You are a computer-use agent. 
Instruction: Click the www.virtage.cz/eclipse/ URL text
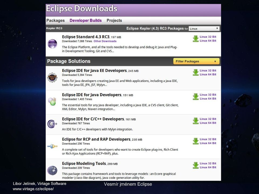pos(33,189)
